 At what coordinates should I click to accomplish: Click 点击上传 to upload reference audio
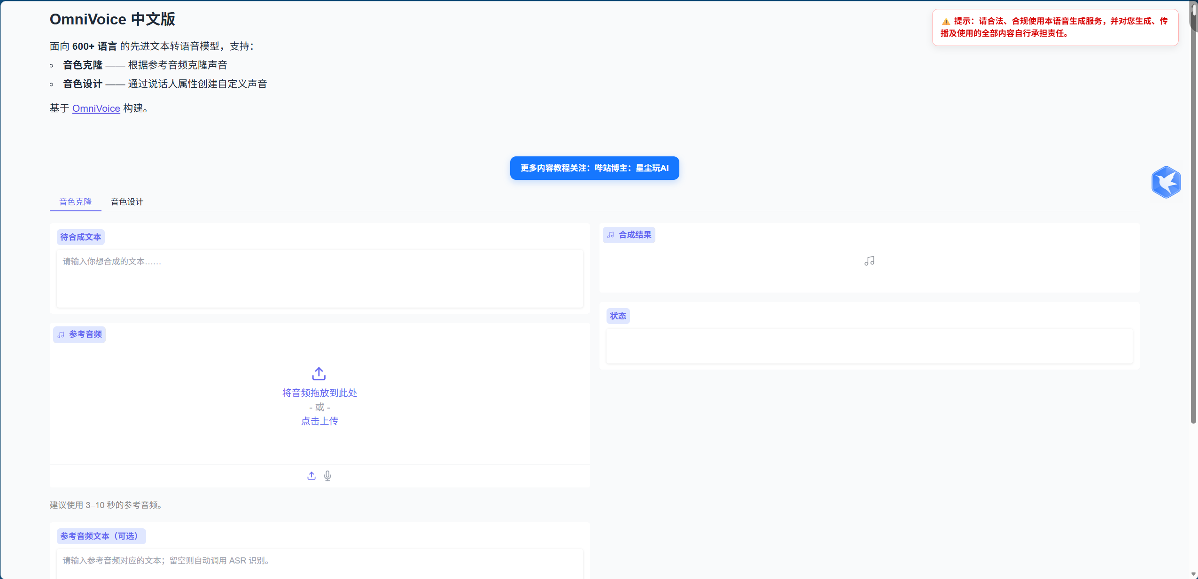coord(319,421)
